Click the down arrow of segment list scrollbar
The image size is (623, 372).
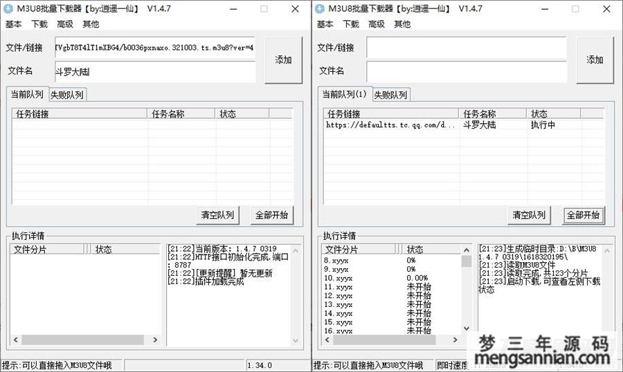click(467, 328)
